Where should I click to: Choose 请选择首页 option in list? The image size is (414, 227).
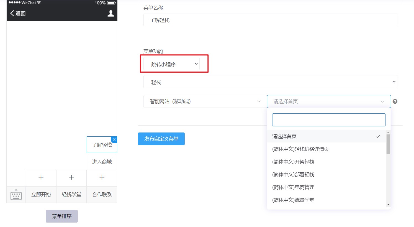coord(326,136)
